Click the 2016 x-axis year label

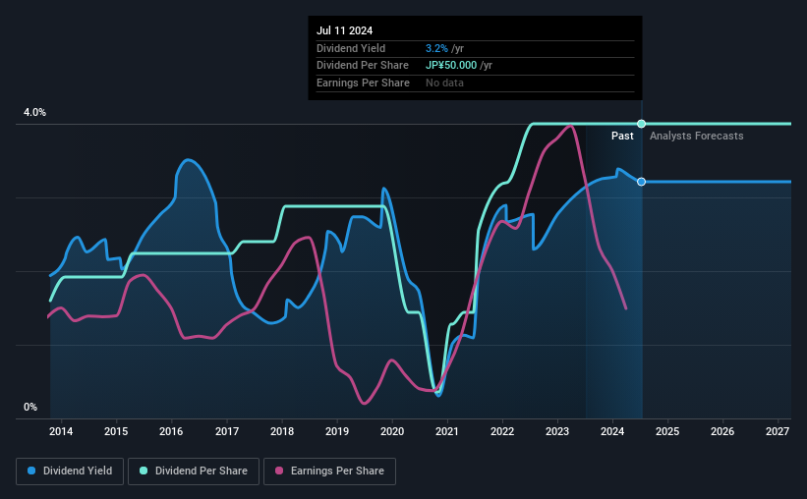click(171, 431)
